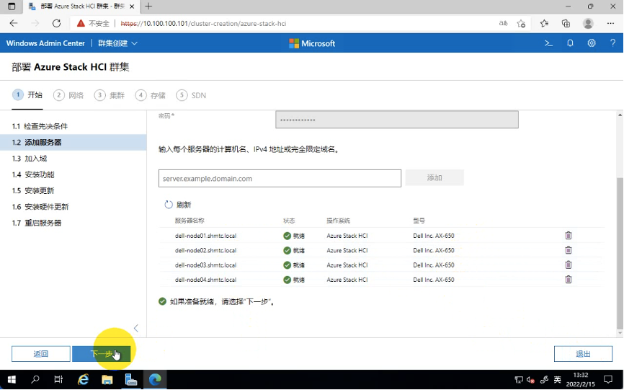Screen dimensions: 624x390
Task: Switch to Edge browser on taskbar
Action: point(155,380)
